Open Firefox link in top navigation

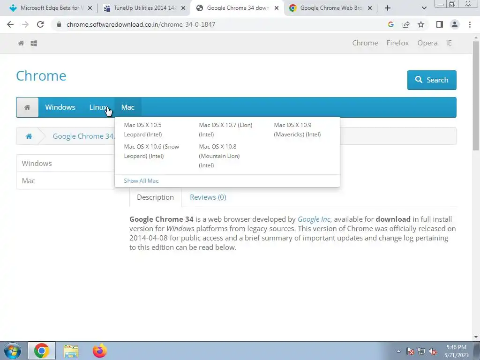pyautogui.click(x=397, y=43)
